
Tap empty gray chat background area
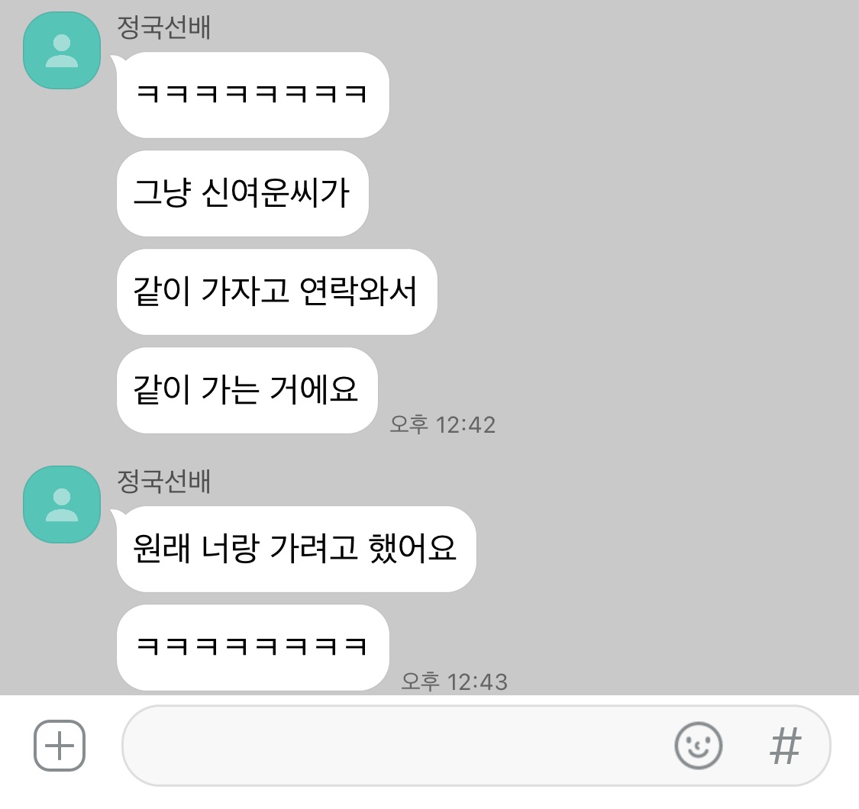[x=657, y=274]
